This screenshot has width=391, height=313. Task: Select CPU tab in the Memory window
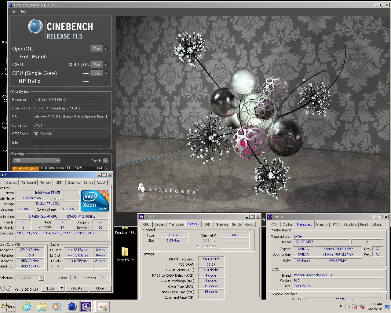pyautogui.click(x=146, y=224)
